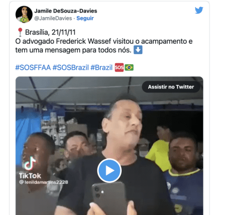Click the Jamile DeSouza-Davies display name
Screen dimensions: 248x215
65,11
